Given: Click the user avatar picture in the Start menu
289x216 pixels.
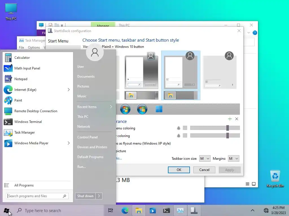Looking at the screenshot, I should pos(95,52).
